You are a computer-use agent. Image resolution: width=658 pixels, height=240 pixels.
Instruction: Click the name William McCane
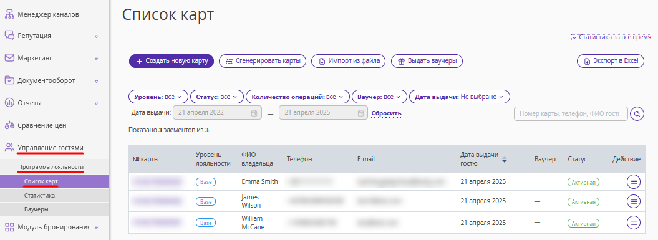tap(253, 223)
